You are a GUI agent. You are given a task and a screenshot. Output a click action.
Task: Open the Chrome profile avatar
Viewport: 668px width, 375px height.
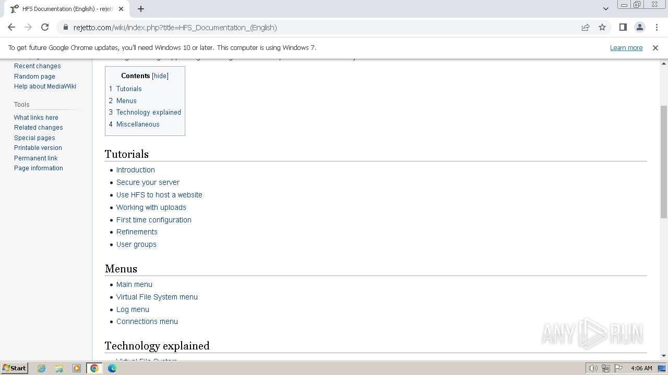[x=639, y=27]
